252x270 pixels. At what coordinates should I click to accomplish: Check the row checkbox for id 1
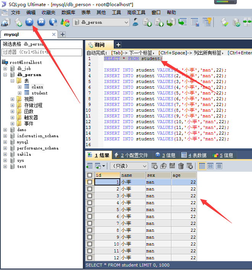click(90, 182)
